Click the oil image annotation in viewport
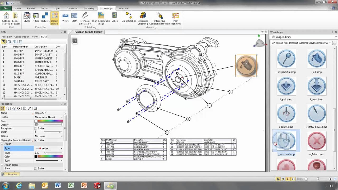 tap(246, 65)
